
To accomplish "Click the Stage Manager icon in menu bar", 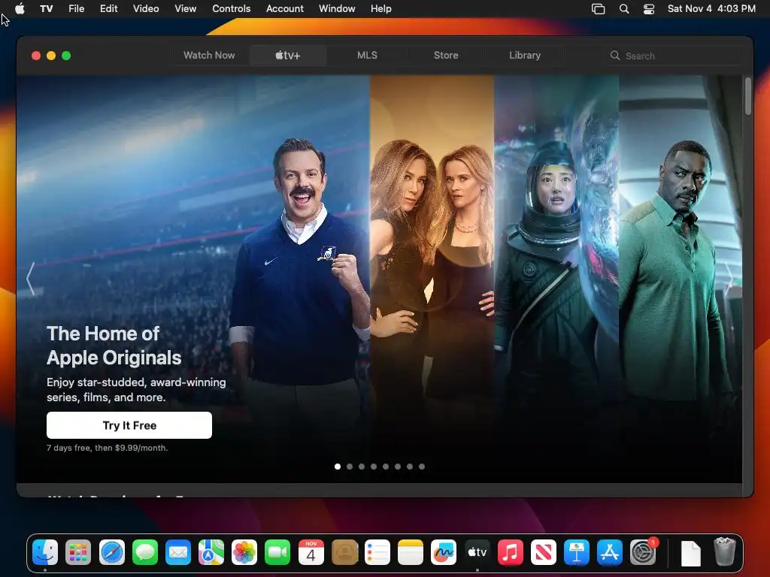I will 598,9.
